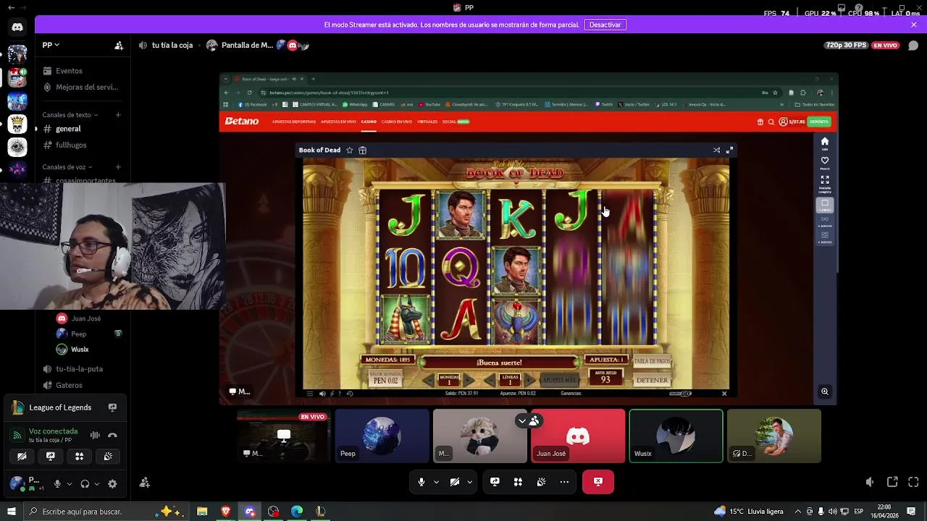Select Wuslx participant tile

(x=676, y=436)
